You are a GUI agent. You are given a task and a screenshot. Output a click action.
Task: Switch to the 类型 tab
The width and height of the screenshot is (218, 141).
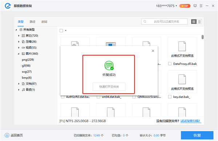(21, 22)
